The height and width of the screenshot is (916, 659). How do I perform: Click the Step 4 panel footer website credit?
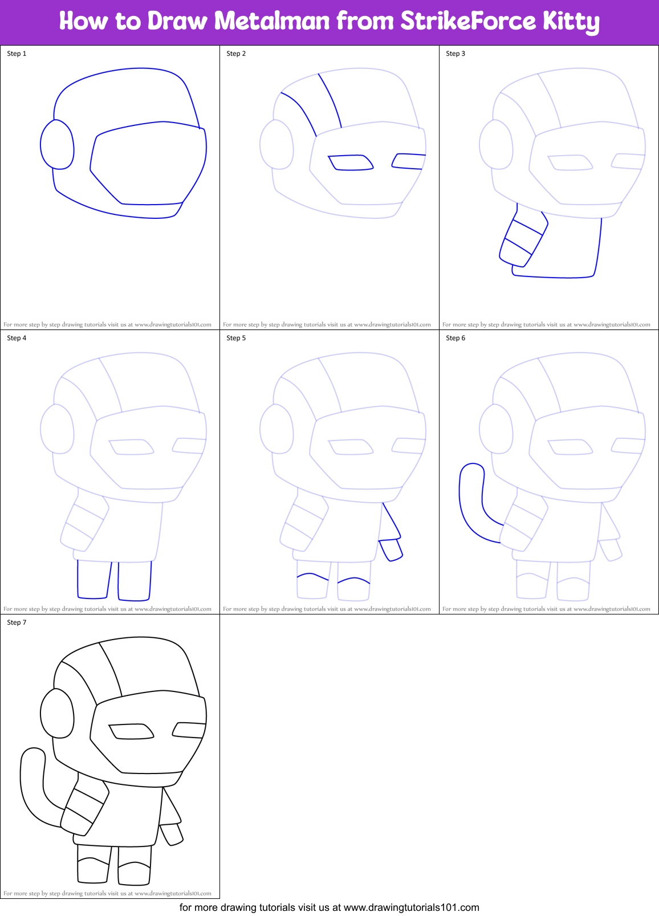point(107,609)
